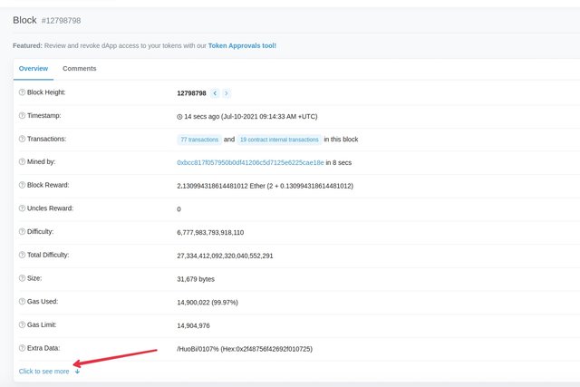Viewport: 580px width, 387px height.
Task: Expand Click to see more
Action: pyautogui.click(x=44, y=371)
